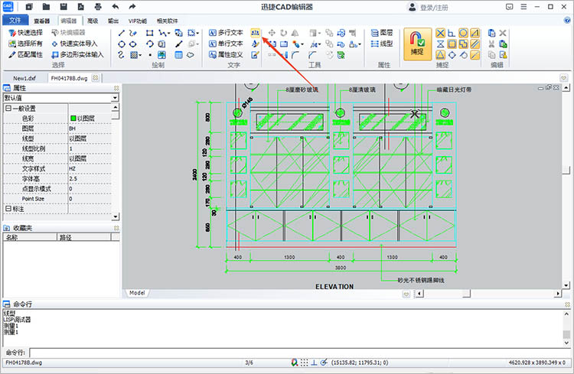Click the 快速选择 button

(25, 33)
